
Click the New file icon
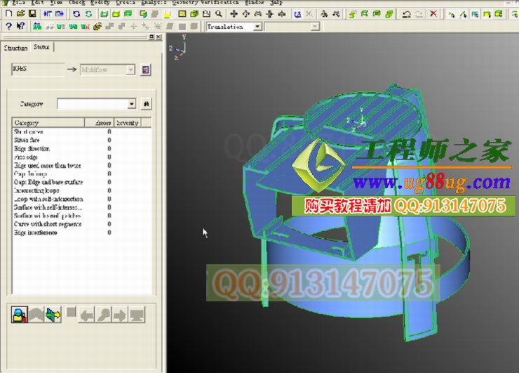(8, 14)
